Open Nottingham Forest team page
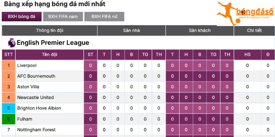 [36, 130]
